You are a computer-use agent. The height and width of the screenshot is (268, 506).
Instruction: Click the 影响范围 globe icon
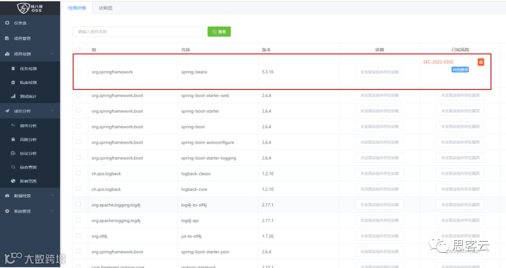pos(13,181)
